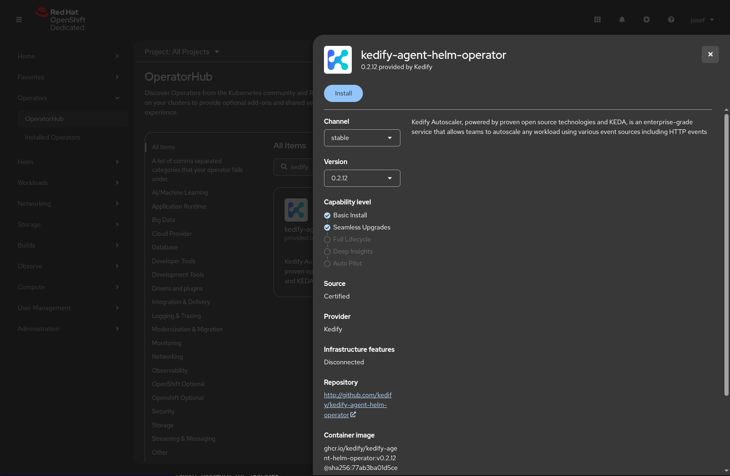The height and width of the screenshot is (476, 730).
Task: Click the kedify operator card thumbnail icon
Action: pyautogui.click(x=296, y=210)
